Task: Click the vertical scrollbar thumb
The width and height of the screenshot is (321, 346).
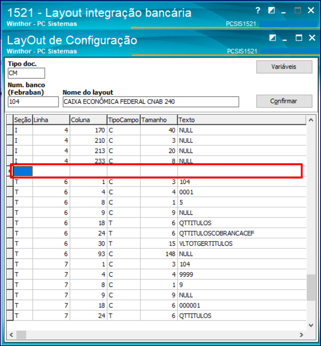Action: pyautogui.click(x=311, y=287)
